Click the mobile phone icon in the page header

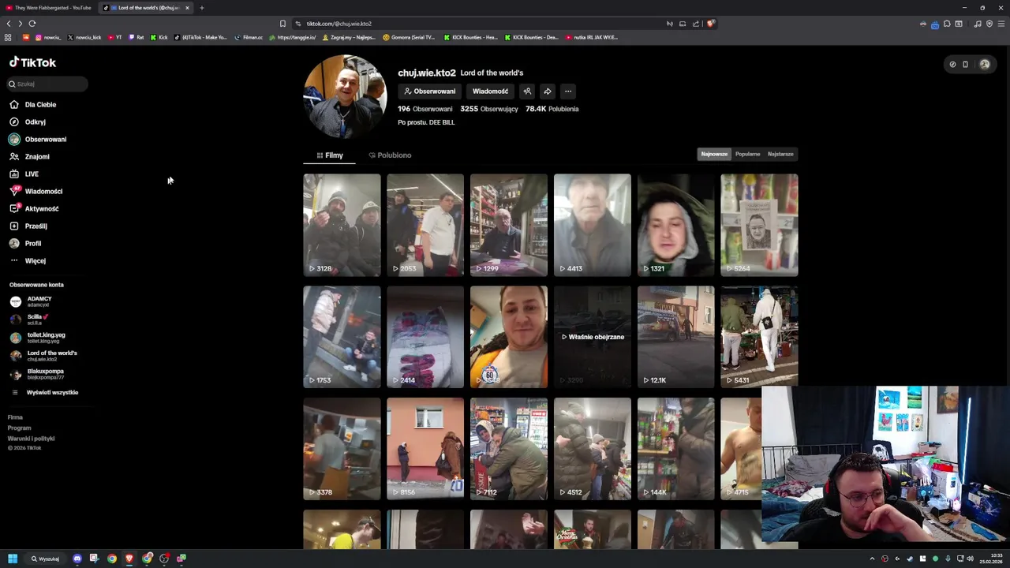[x=965, y=64]
